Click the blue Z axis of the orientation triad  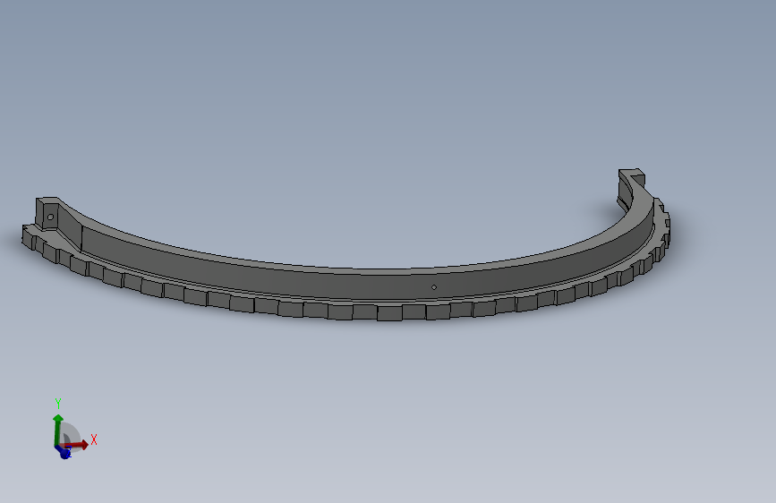64,451
